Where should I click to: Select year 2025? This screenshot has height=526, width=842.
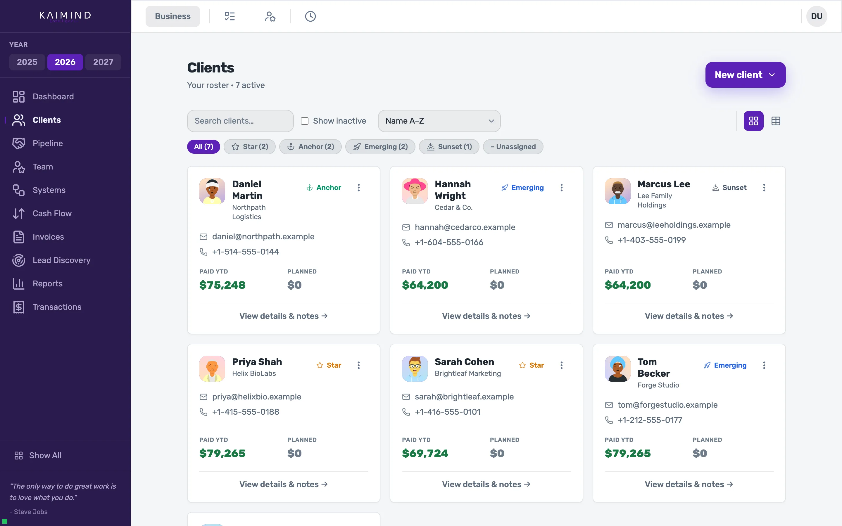(27, 62)
